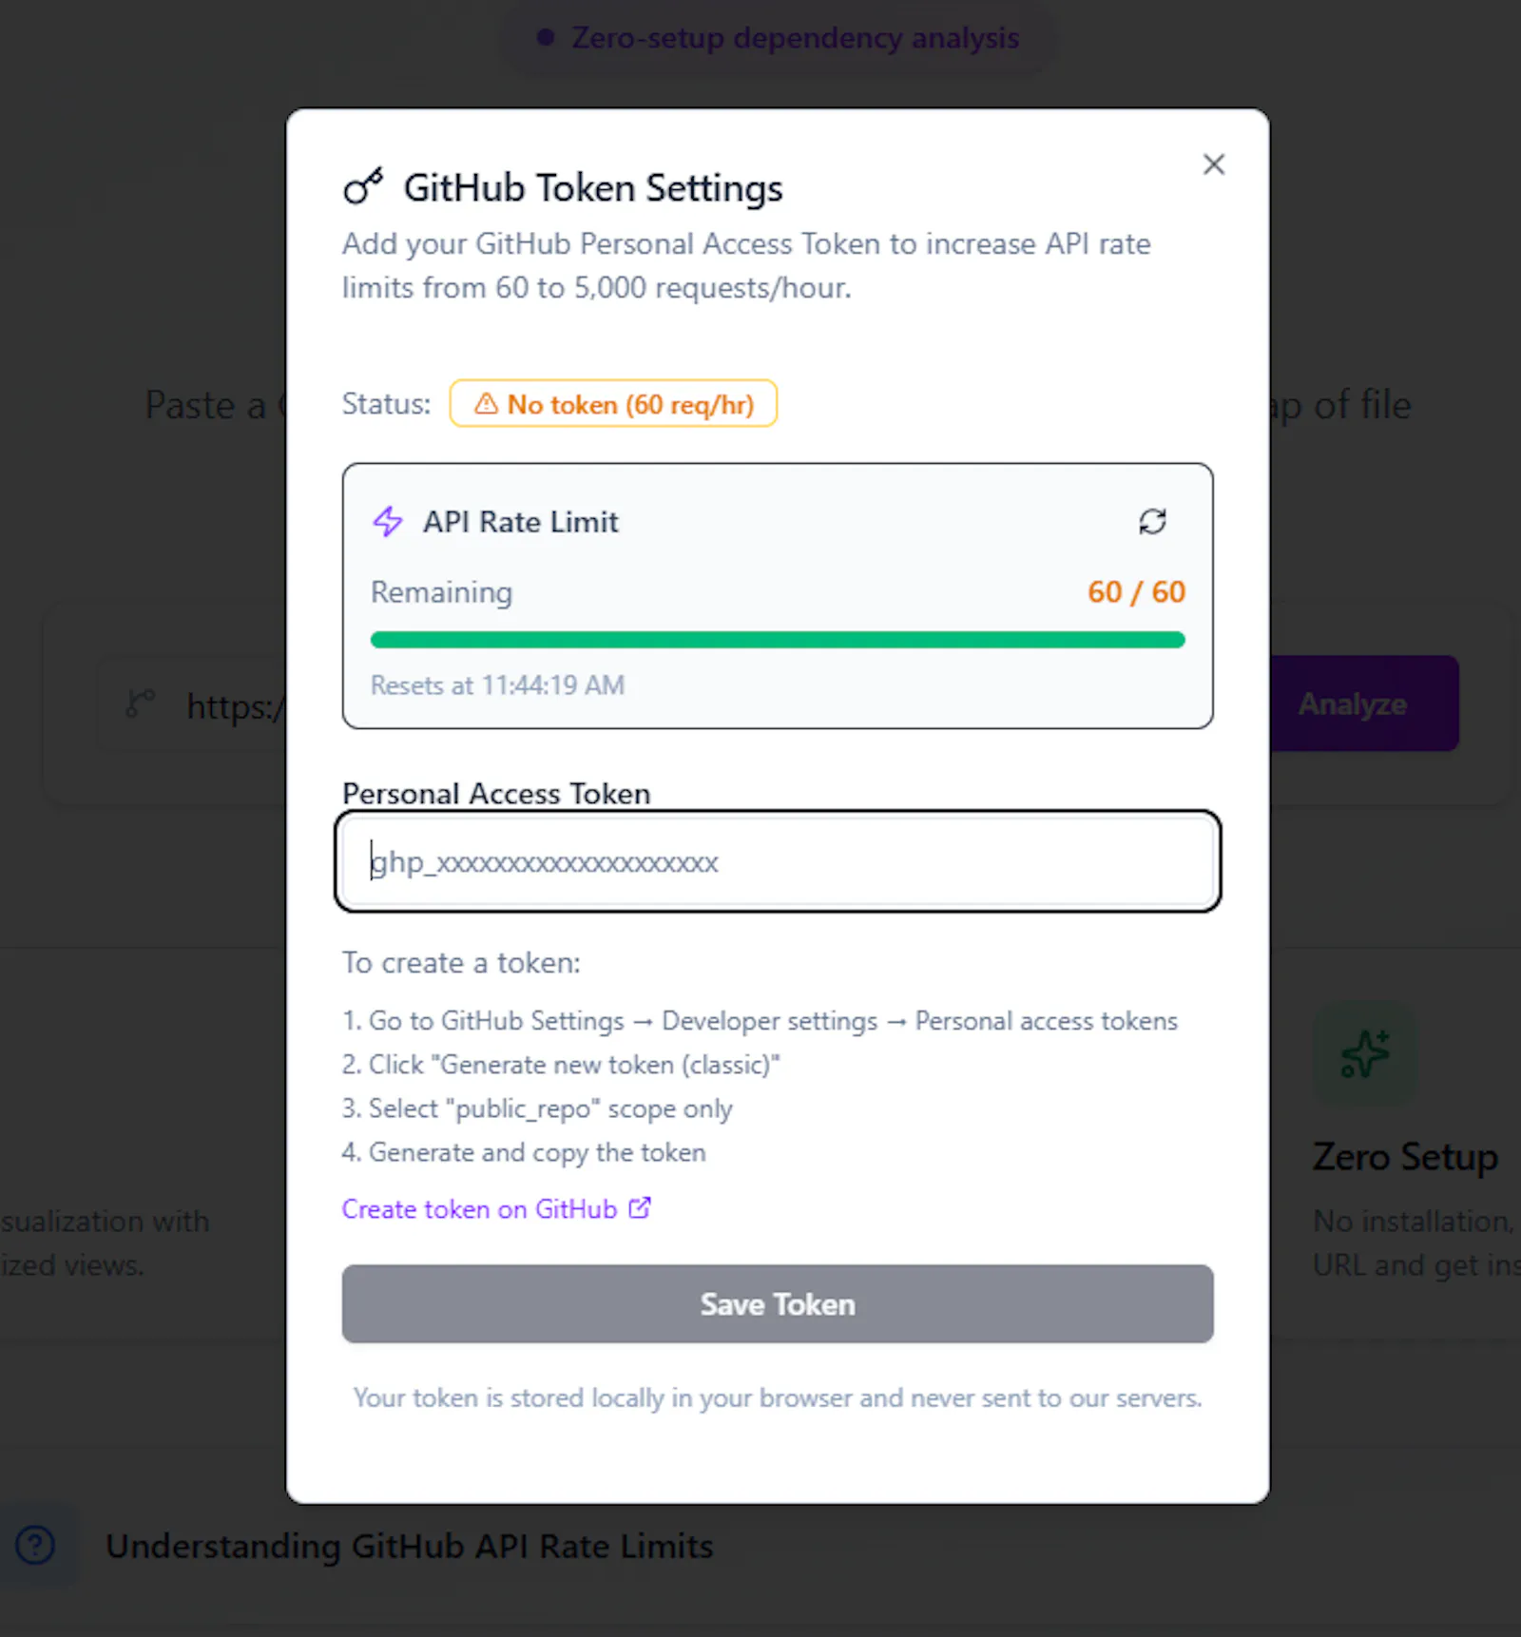Screen dimensions: 1521x1637
Task: Expand Understanding GitHub API Rate Limits section
Action: tap(410, 1546)
